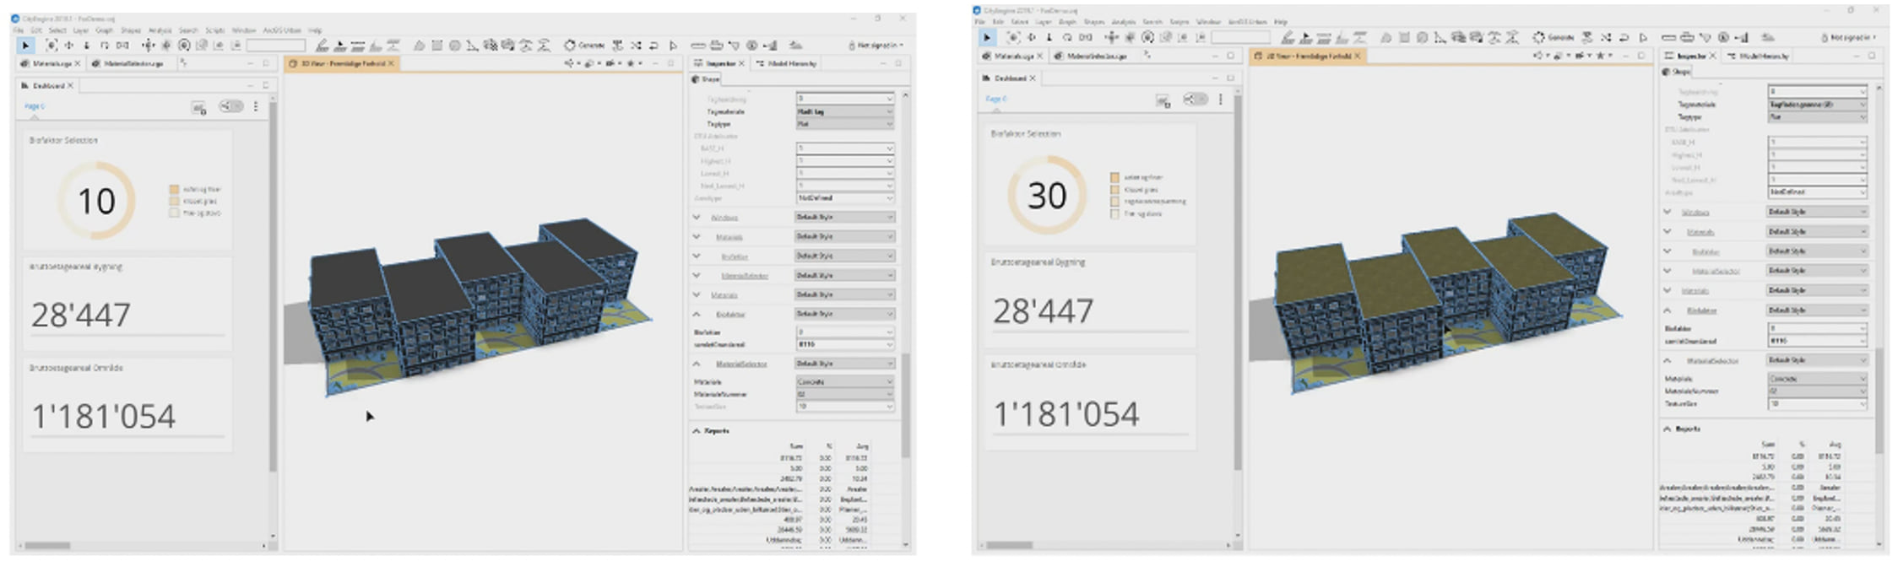Screen dimensions: 1898x572
Task: Open the Window menu in right window
Action: point(1208,22)
